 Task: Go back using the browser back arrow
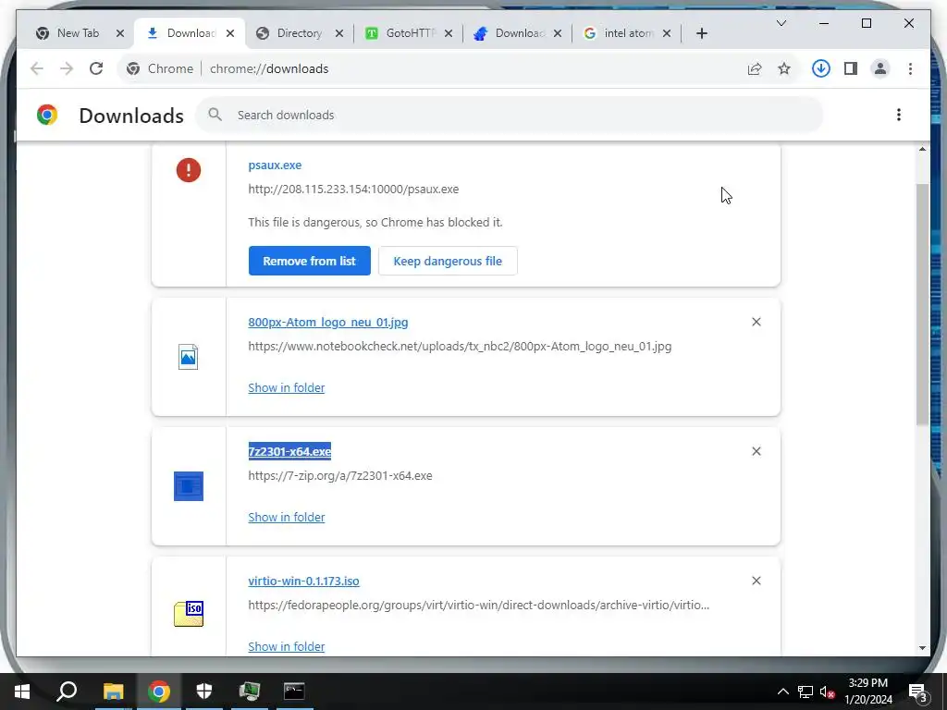pos(37,68)
